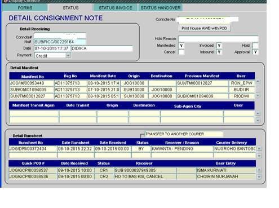Viewport: 279px width, 208px height.
Task: Open the STATUS HANDOVER tab
Action: pyautogui.click(x=161, y=8)
